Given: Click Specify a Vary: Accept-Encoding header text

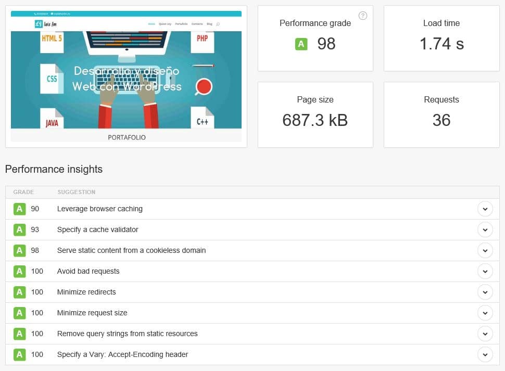Looking at the screenshot, I should [122, 354].
